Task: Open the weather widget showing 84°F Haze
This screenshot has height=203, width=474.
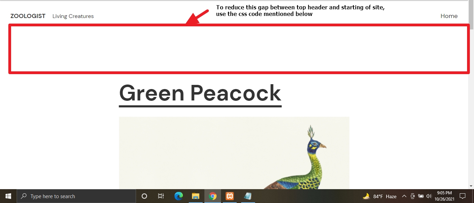Action: click(x=380, y=196)
